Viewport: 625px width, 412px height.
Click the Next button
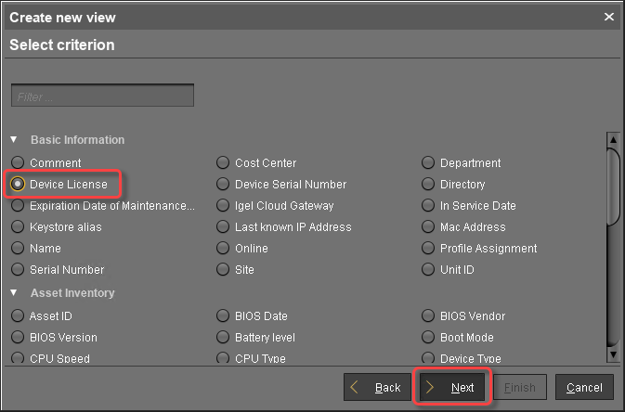452,387
